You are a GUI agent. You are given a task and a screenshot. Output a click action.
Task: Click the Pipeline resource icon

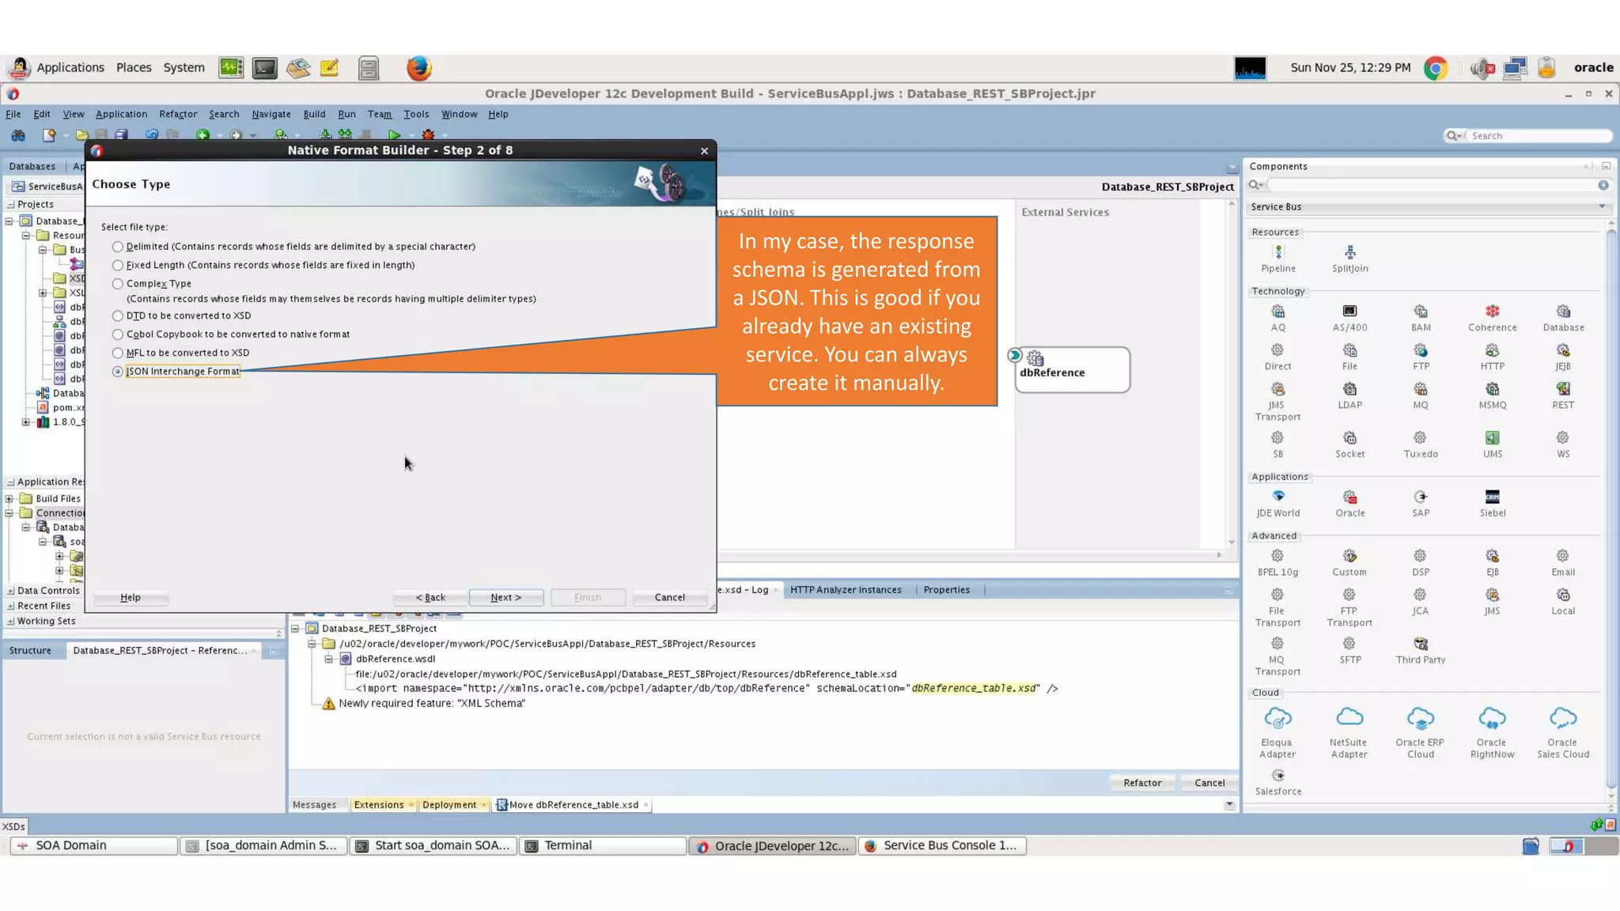click(1278, 253)
